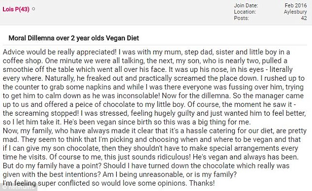The height and width of the screenshot is (191, 312).
Task: Click the closing word 'Thanks!'
Action: 202,183
